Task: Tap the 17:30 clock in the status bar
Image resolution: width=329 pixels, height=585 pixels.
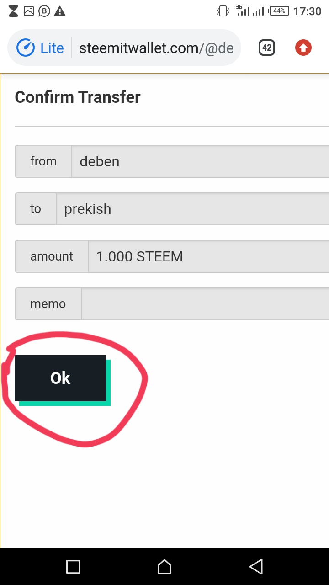Action: 308,11
